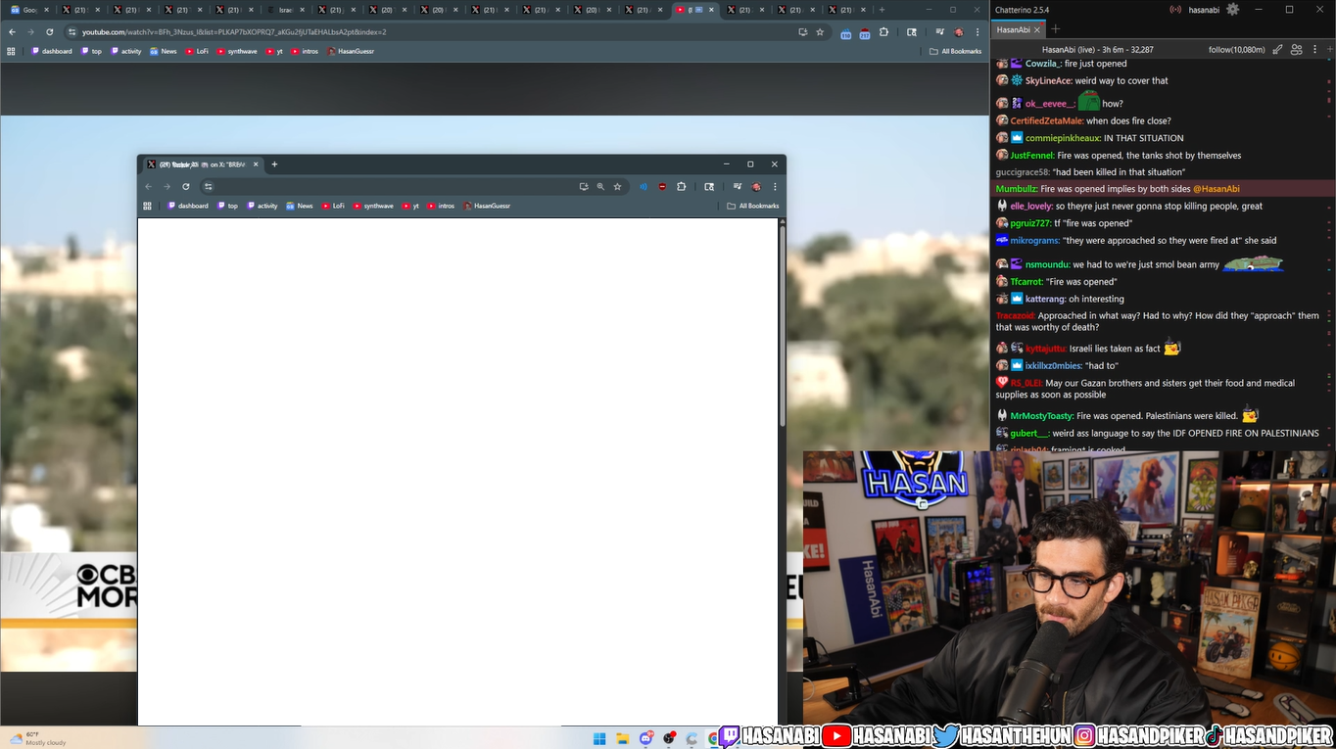Open the LoFi bookmark in back window
Viewport: 1336px width, 749px height.
click(197, 51)
